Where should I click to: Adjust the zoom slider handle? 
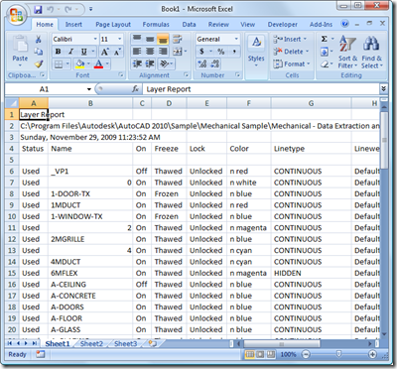(x=338, y=354)
